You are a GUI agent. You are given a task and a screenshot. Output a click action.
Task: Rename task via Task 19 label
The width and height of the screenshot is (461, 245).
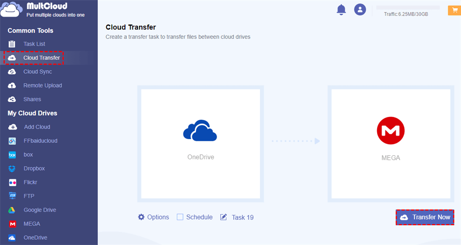[x=242, y=217]
